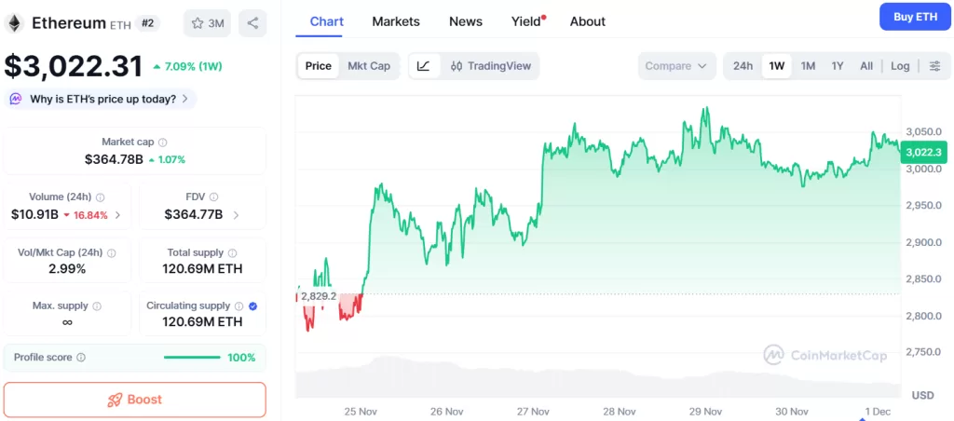This screenshot has width=954, height=421.
Task: Click the share icon button
Action: 252,23
